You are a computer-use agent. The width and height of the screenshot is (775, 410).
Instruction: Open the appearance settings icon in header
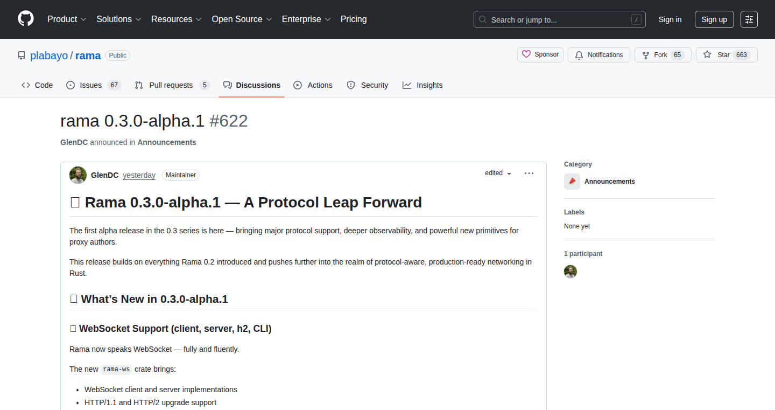[x=749, y=19]
